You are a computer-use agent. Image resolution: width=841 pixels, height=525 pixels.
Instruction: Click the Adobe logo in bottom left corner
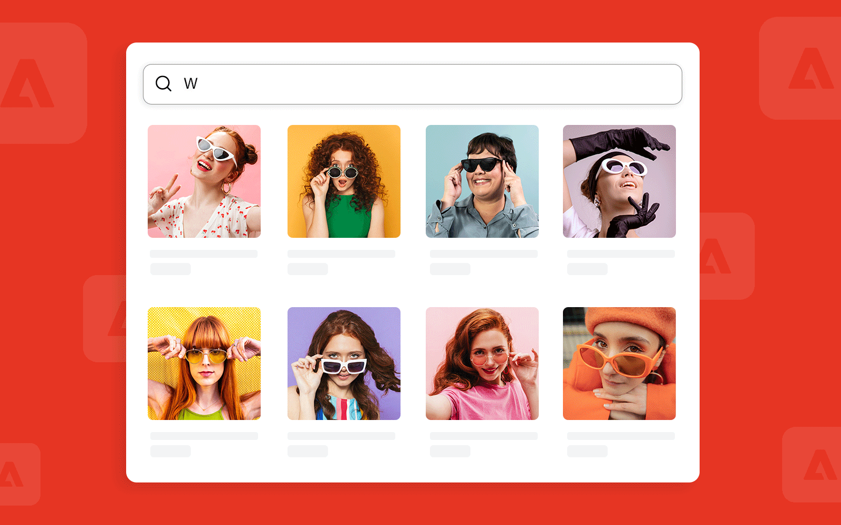pyautogui.click(x=12, y=474)
